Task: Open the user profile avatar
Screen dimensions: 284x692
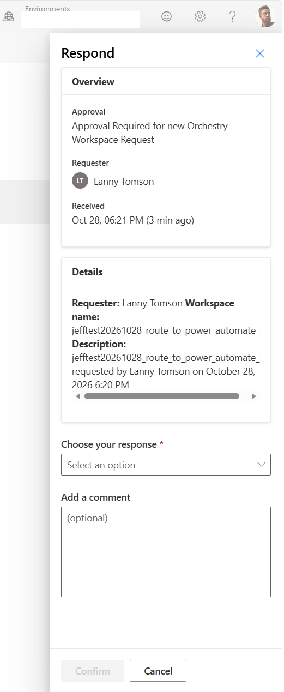Action: [x=265, y=16]
